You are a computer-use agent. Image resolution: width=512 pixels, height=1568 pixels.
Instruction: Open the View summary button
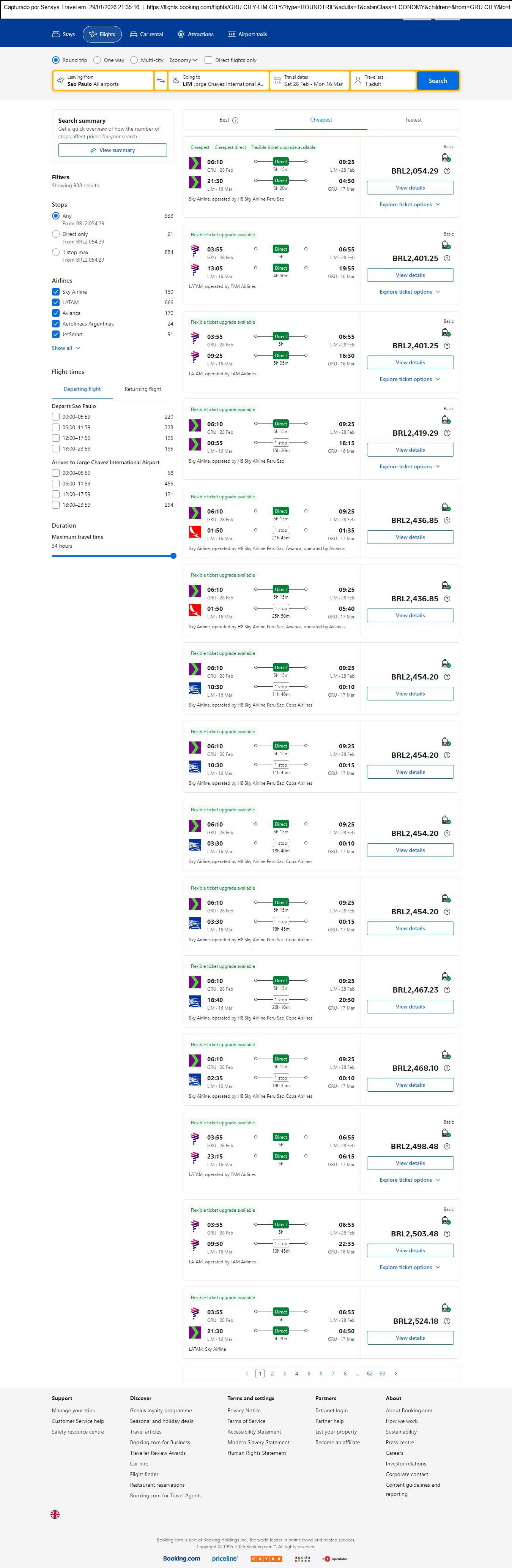point(112,150)
